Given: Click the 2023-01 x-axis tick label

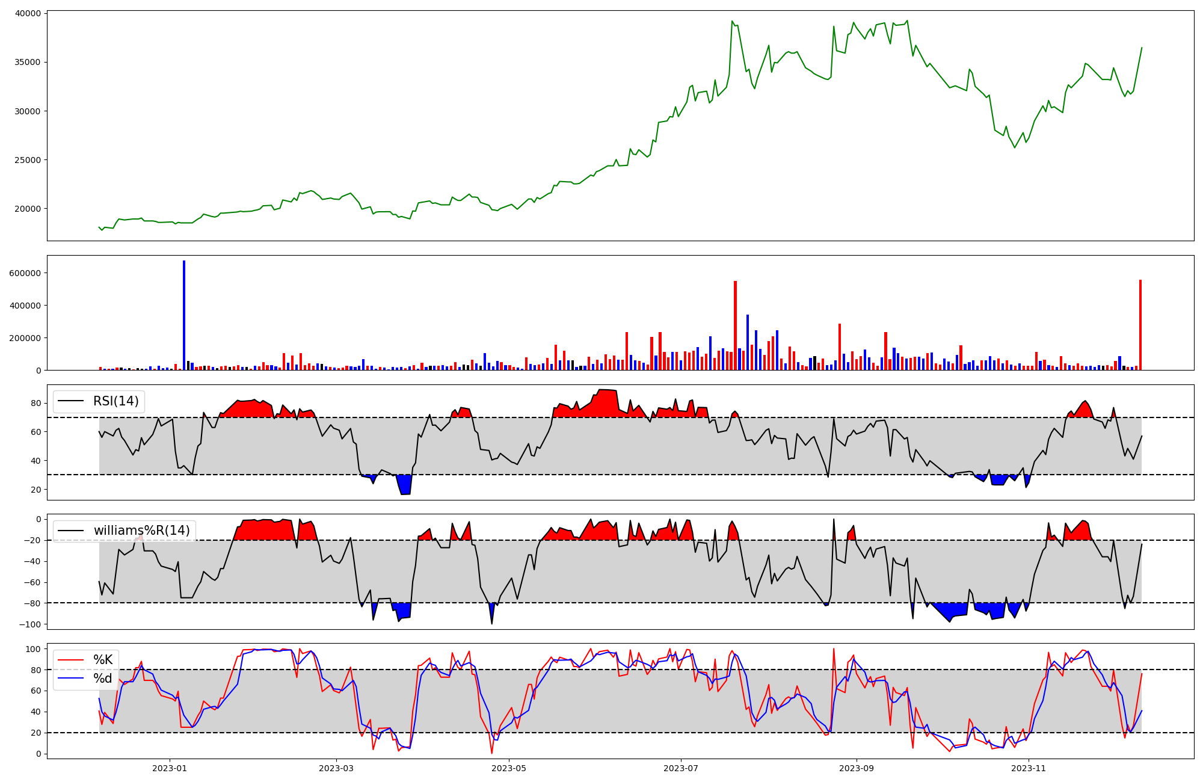Looking at the screenshot, I should click(170, 768).
